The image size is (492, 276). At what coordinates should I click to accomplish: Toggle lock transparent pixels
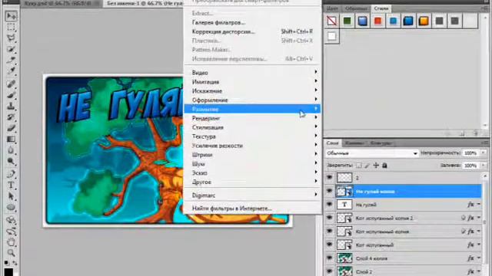pyautogui.click(x=359, y=166)
